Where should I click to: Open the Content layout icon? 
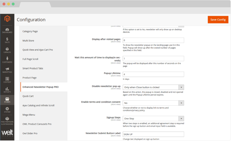click(7, 80)
